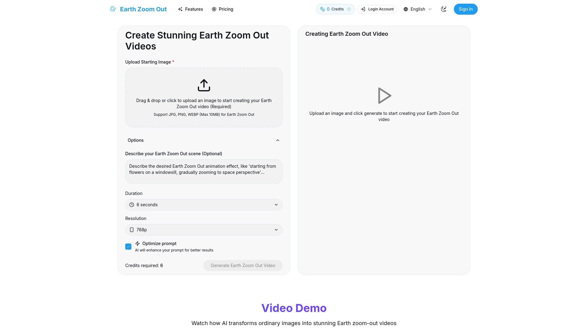
Task: Expand the English language selector
Action: pos(417,9)
